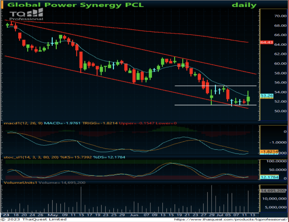Click the MACD=-1.9761 value readout

pos(62,123)
